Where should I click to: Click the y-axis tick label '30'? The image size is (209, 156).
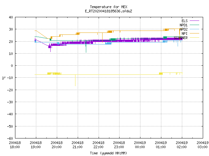coord(11,29)
